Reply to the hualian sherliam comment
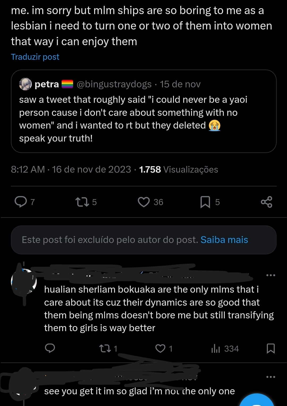The width and height of the screenshot is (287, 406). pyautogui.click(x=50, y=348)
